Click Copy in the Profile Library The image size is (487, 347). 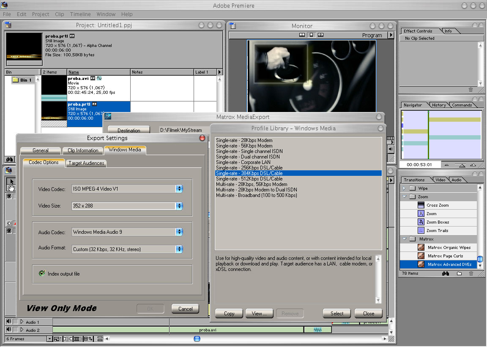(x=229, y=314)
